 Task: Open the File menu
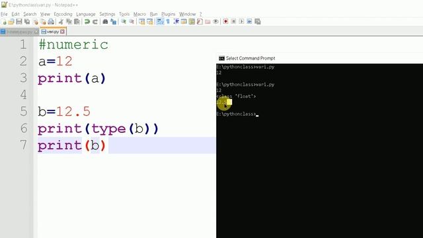coord(4,14)
